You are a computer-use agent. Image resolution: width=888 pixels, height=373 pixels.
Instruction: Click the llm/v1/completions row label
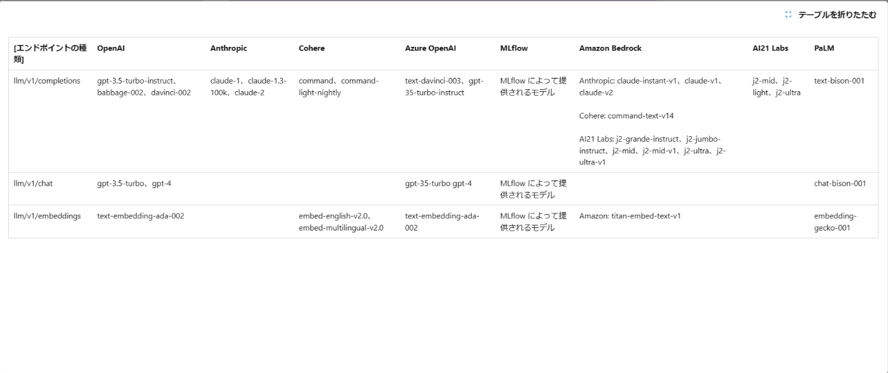point(47,81)
